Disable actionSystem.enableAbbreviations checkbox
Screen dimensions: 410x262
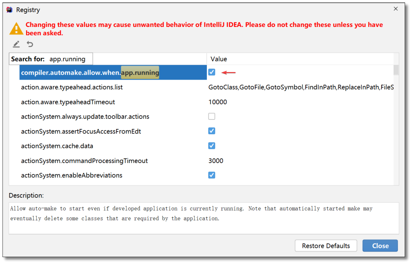(x=211, y=175)
